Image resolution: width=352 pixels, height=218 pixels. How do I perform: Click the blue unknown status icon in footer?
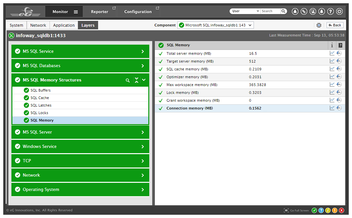(321, 211)
